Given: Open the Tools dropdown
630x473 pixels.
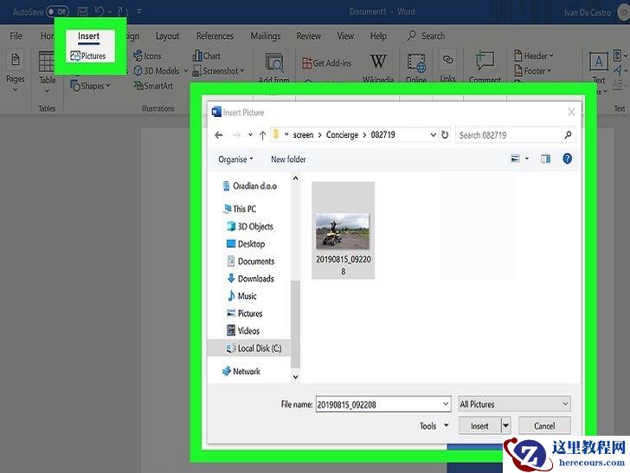Looking at the screenshot, I should point(434,425).
